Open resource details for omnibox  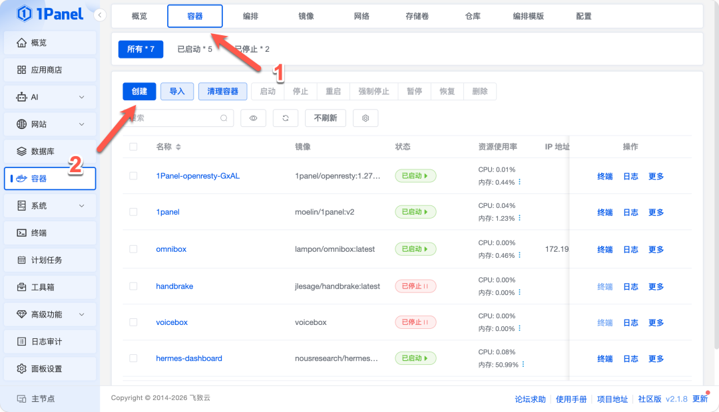[519, 255]
